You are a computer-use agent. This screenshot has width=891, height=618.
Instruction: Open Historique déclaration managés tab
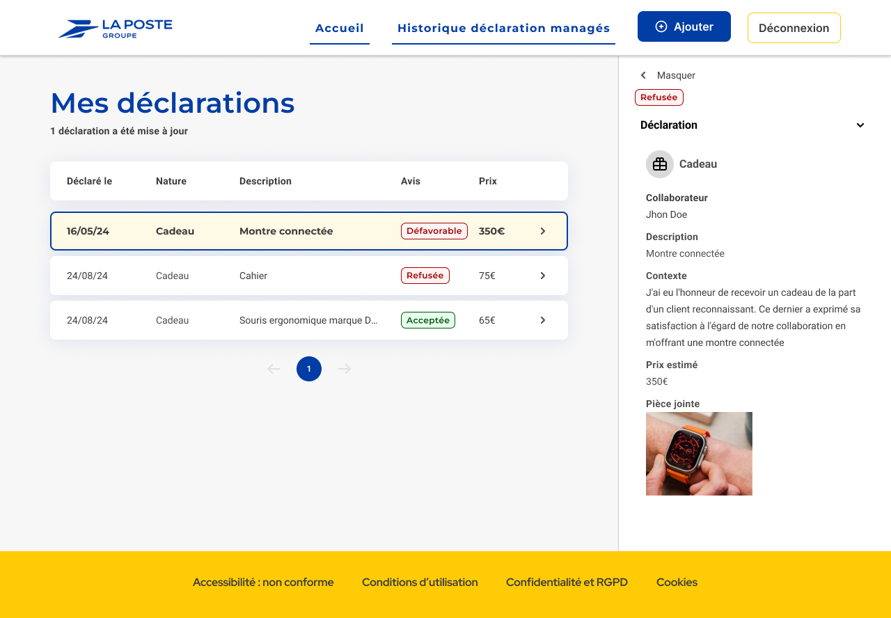tap(503, 29)
